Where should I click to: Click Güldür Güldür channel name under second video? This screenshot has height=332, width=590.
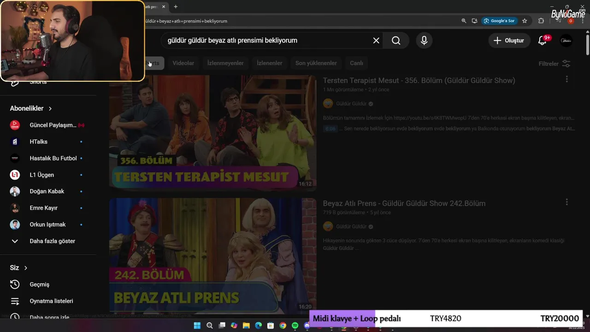tap(351, 226)
